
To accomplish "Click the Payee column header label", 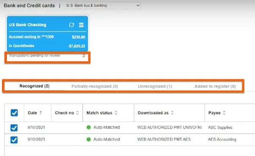I will point(214,113).
